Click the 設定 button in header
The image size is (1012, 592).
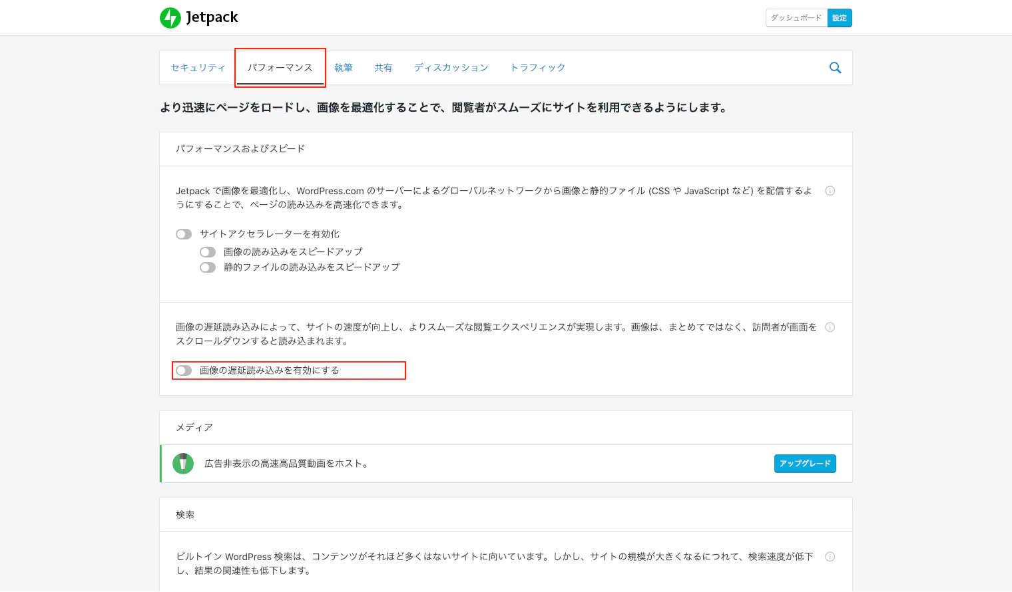point(840,18)
